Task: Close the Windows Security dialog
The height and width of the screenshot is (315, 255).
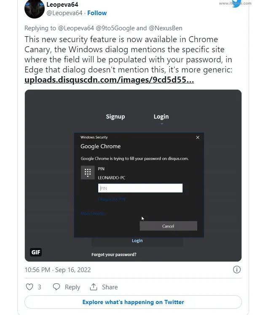Action: (x=198, y=137)
